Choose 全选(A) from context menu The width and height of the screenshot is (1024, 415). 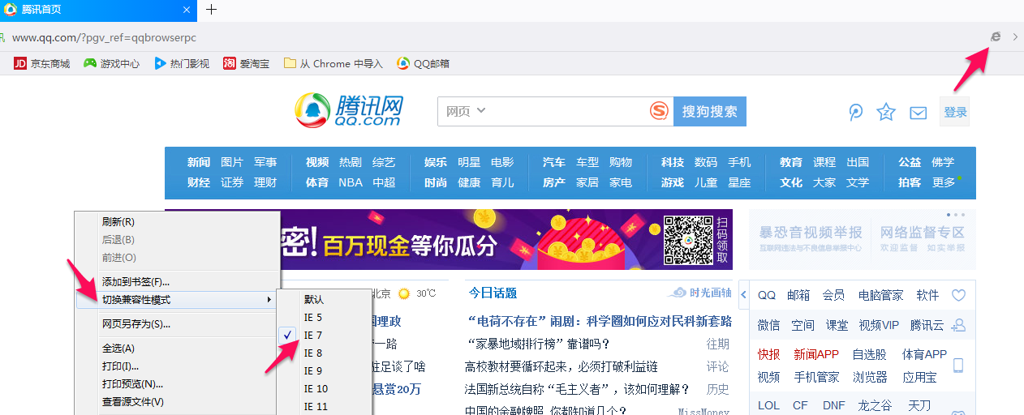click(177, 349)
